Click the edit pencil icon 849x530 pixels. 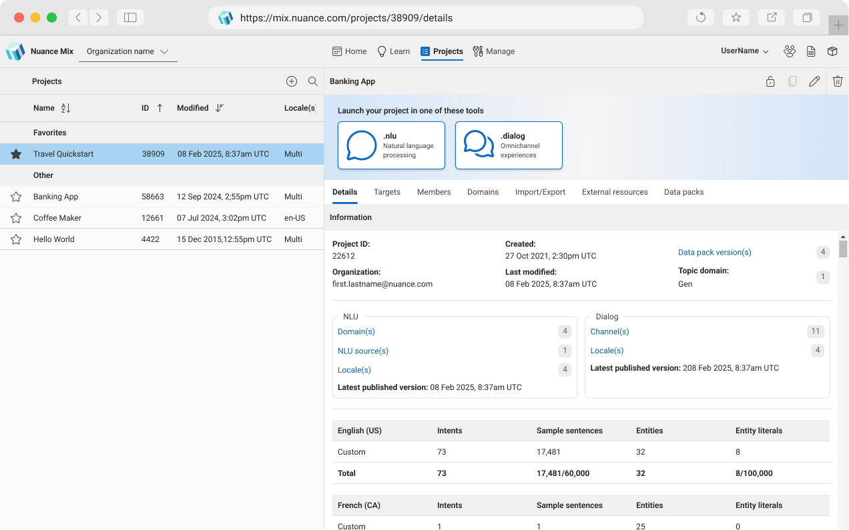(x=814, y=81)
